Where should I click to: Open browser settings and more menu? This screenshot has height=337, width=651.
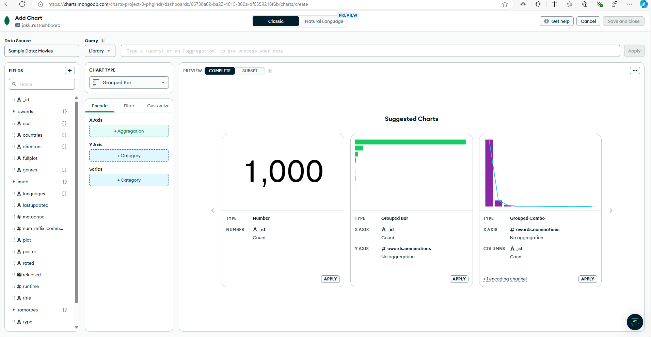coord(630,4)
